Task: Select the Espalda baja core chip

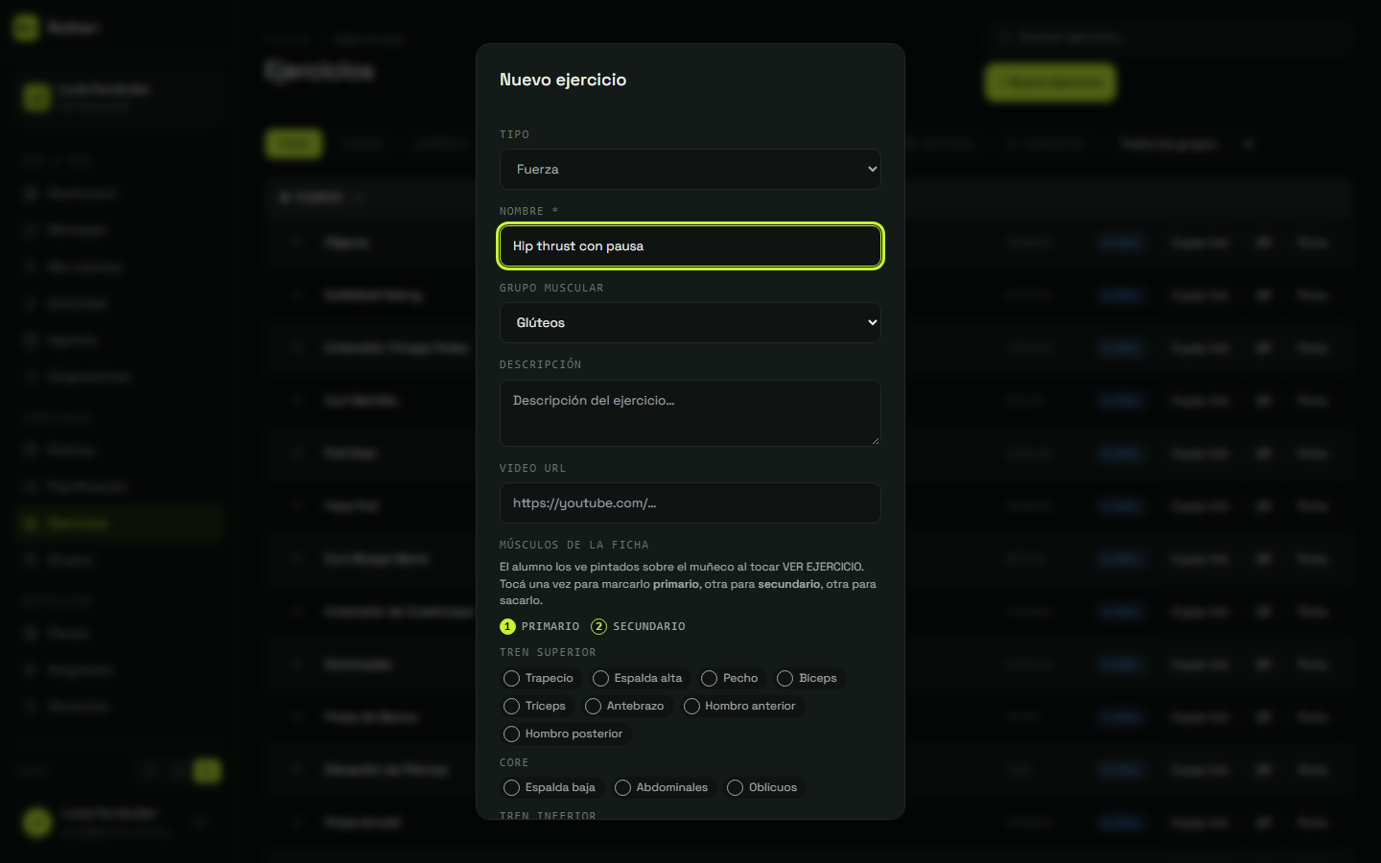Action: pyautogui.click(x=550, y=787)
